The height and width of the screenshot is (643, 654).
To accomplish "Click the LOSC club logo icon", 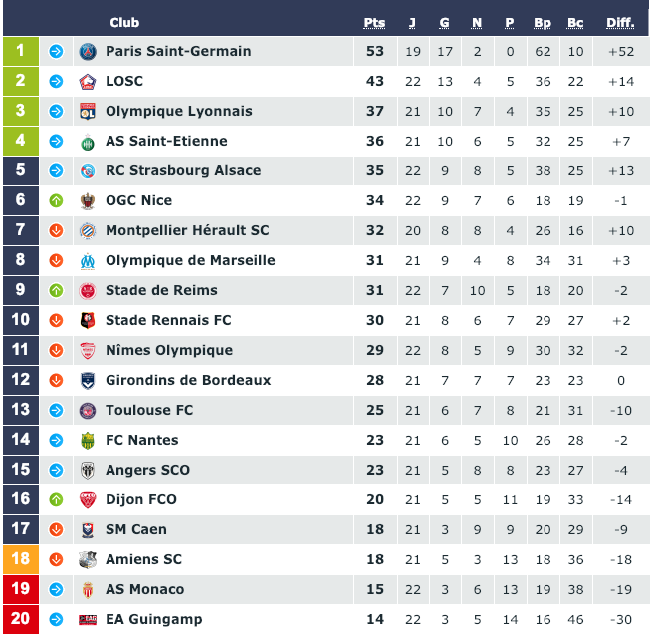I will point(88,82).
